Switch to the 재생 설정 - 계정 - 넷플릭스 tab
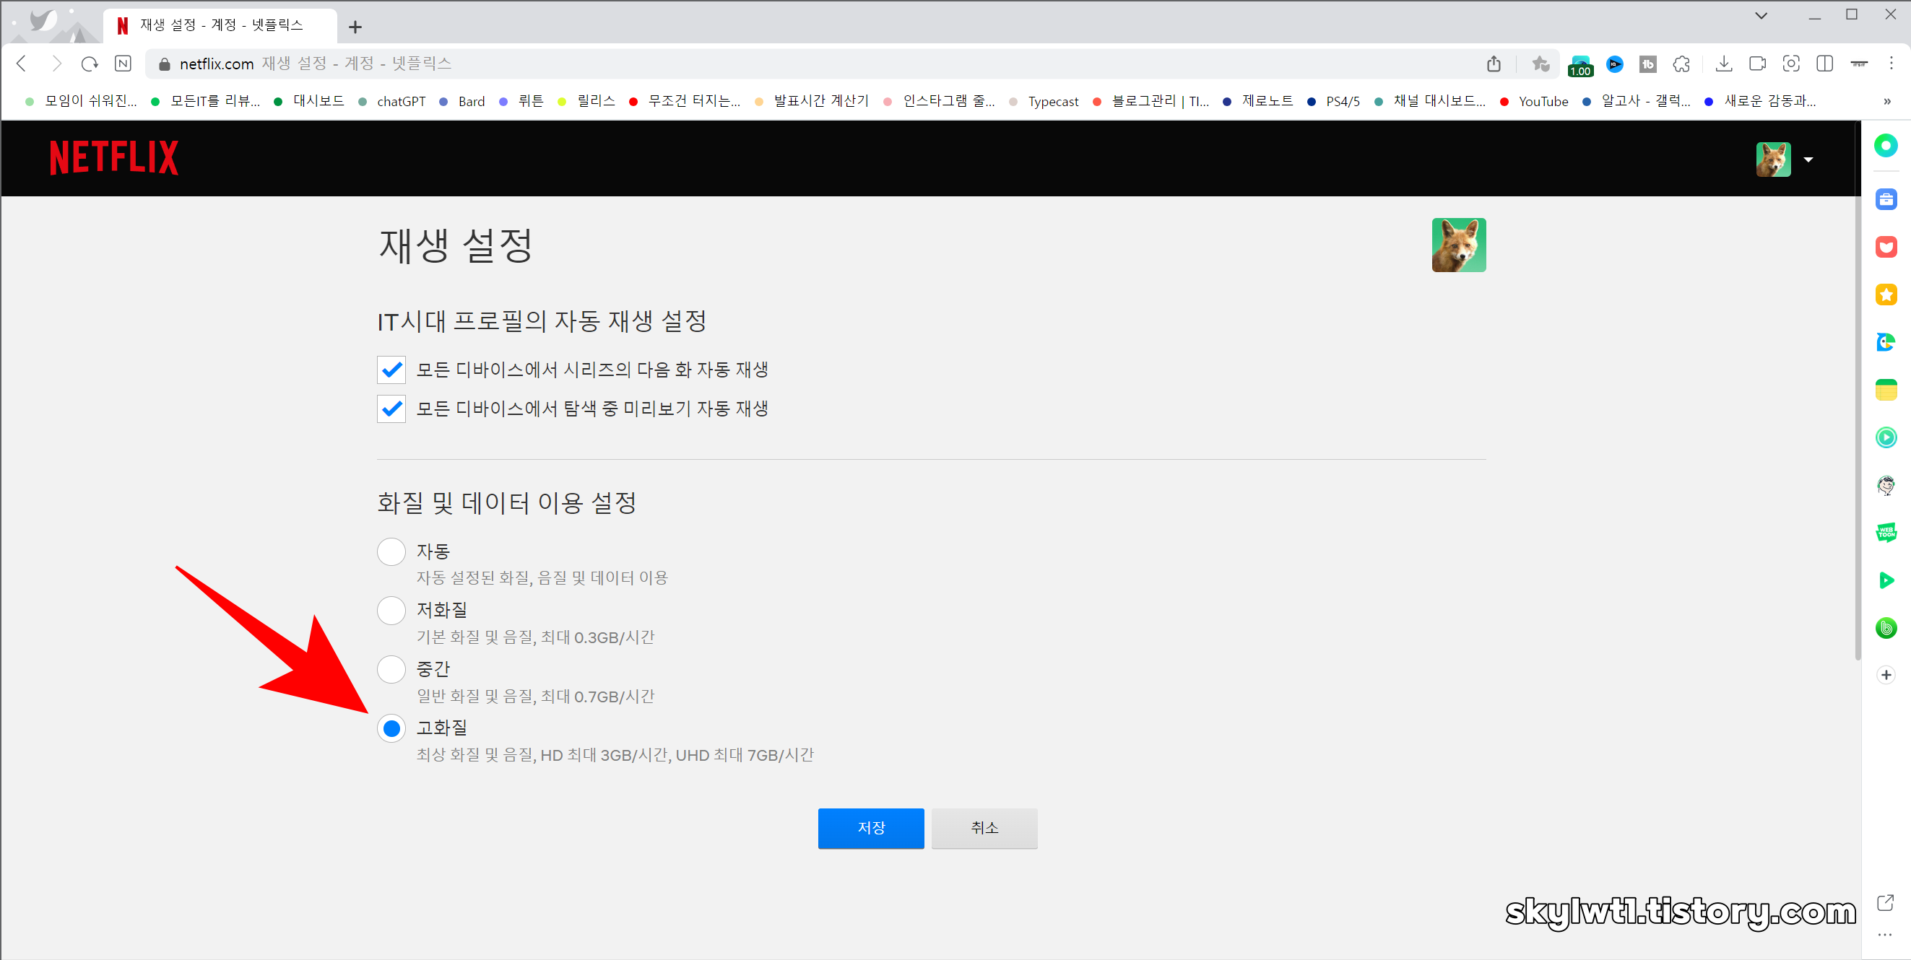This screenshot has width=1911, height=960. (x=220, y=26)
